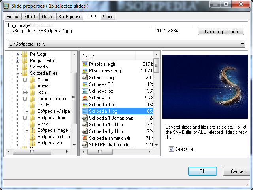
Task: Switch to the Effects tab
Action: (x=31, y=17)
